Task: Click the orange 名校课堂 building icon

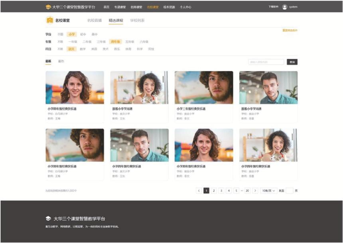Action: (49, 20)
